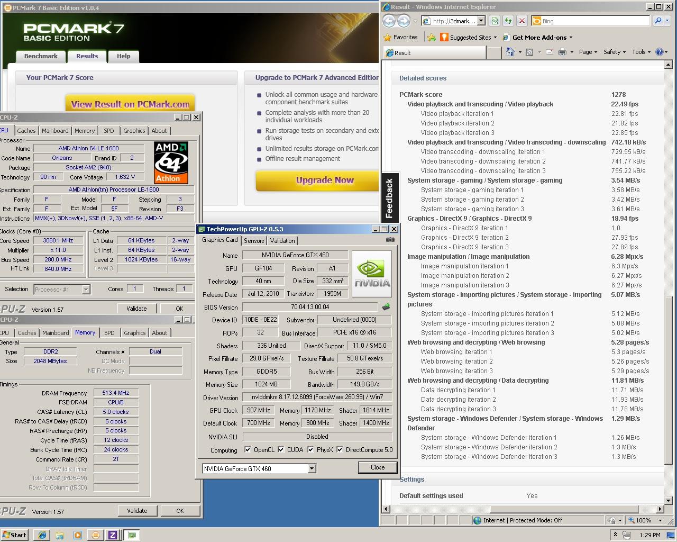677x542 pixels.
Task: Click the network tray icon
Action: pyautogui.click(x=627, y=535)
